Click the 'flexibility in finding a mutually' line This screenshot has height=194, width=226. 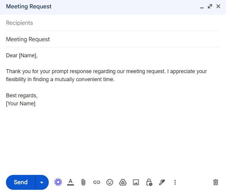(40, 79)
